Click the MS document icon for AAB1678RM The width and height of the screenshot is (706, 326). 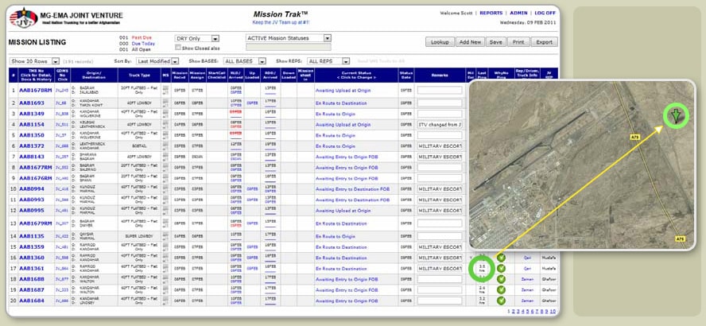[165, 91]
